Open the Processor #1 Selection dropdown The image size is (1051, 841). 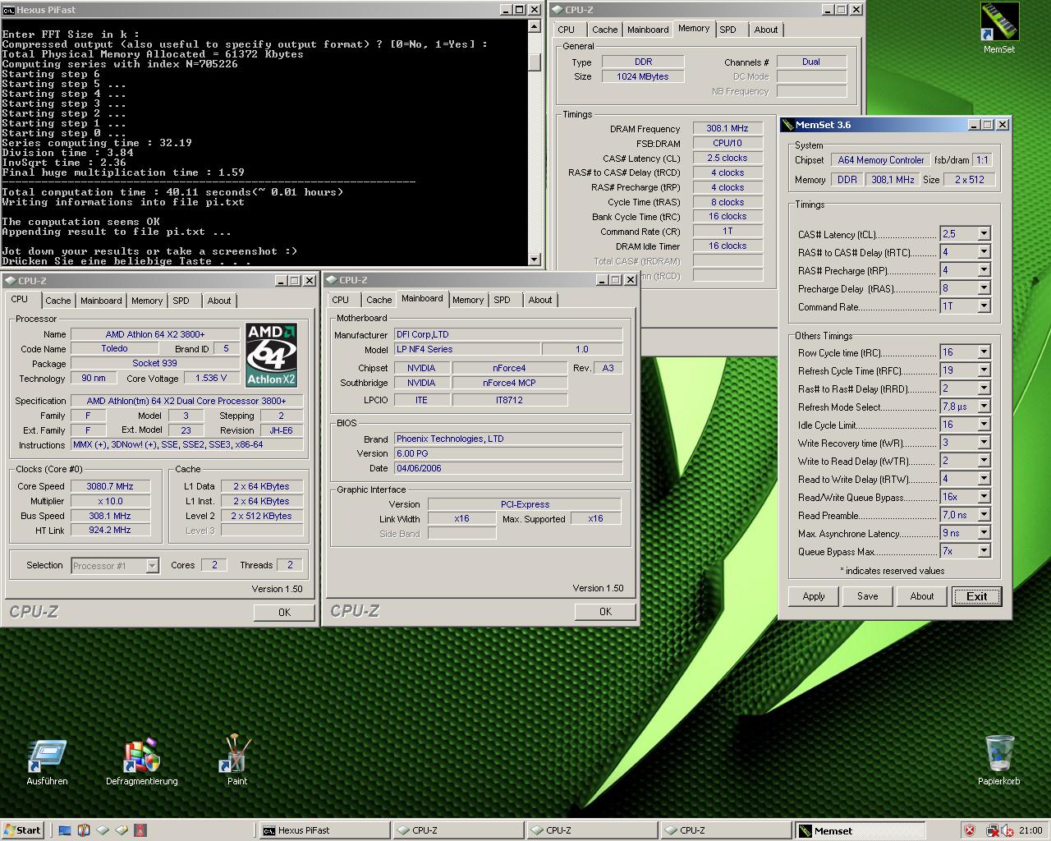pos(152,566)
